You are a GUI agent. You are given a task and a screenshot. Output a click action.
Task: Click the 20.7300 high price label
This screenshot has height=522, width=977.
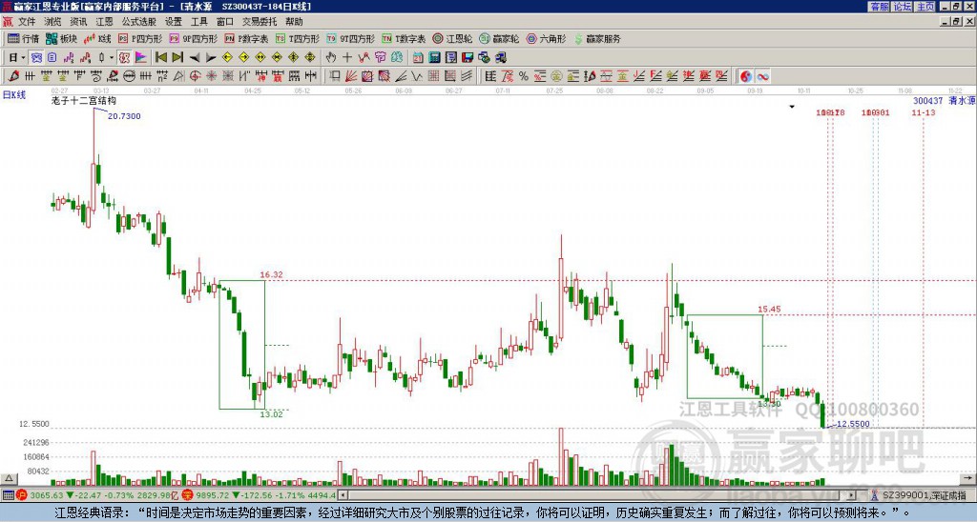(x=124, y=116)
